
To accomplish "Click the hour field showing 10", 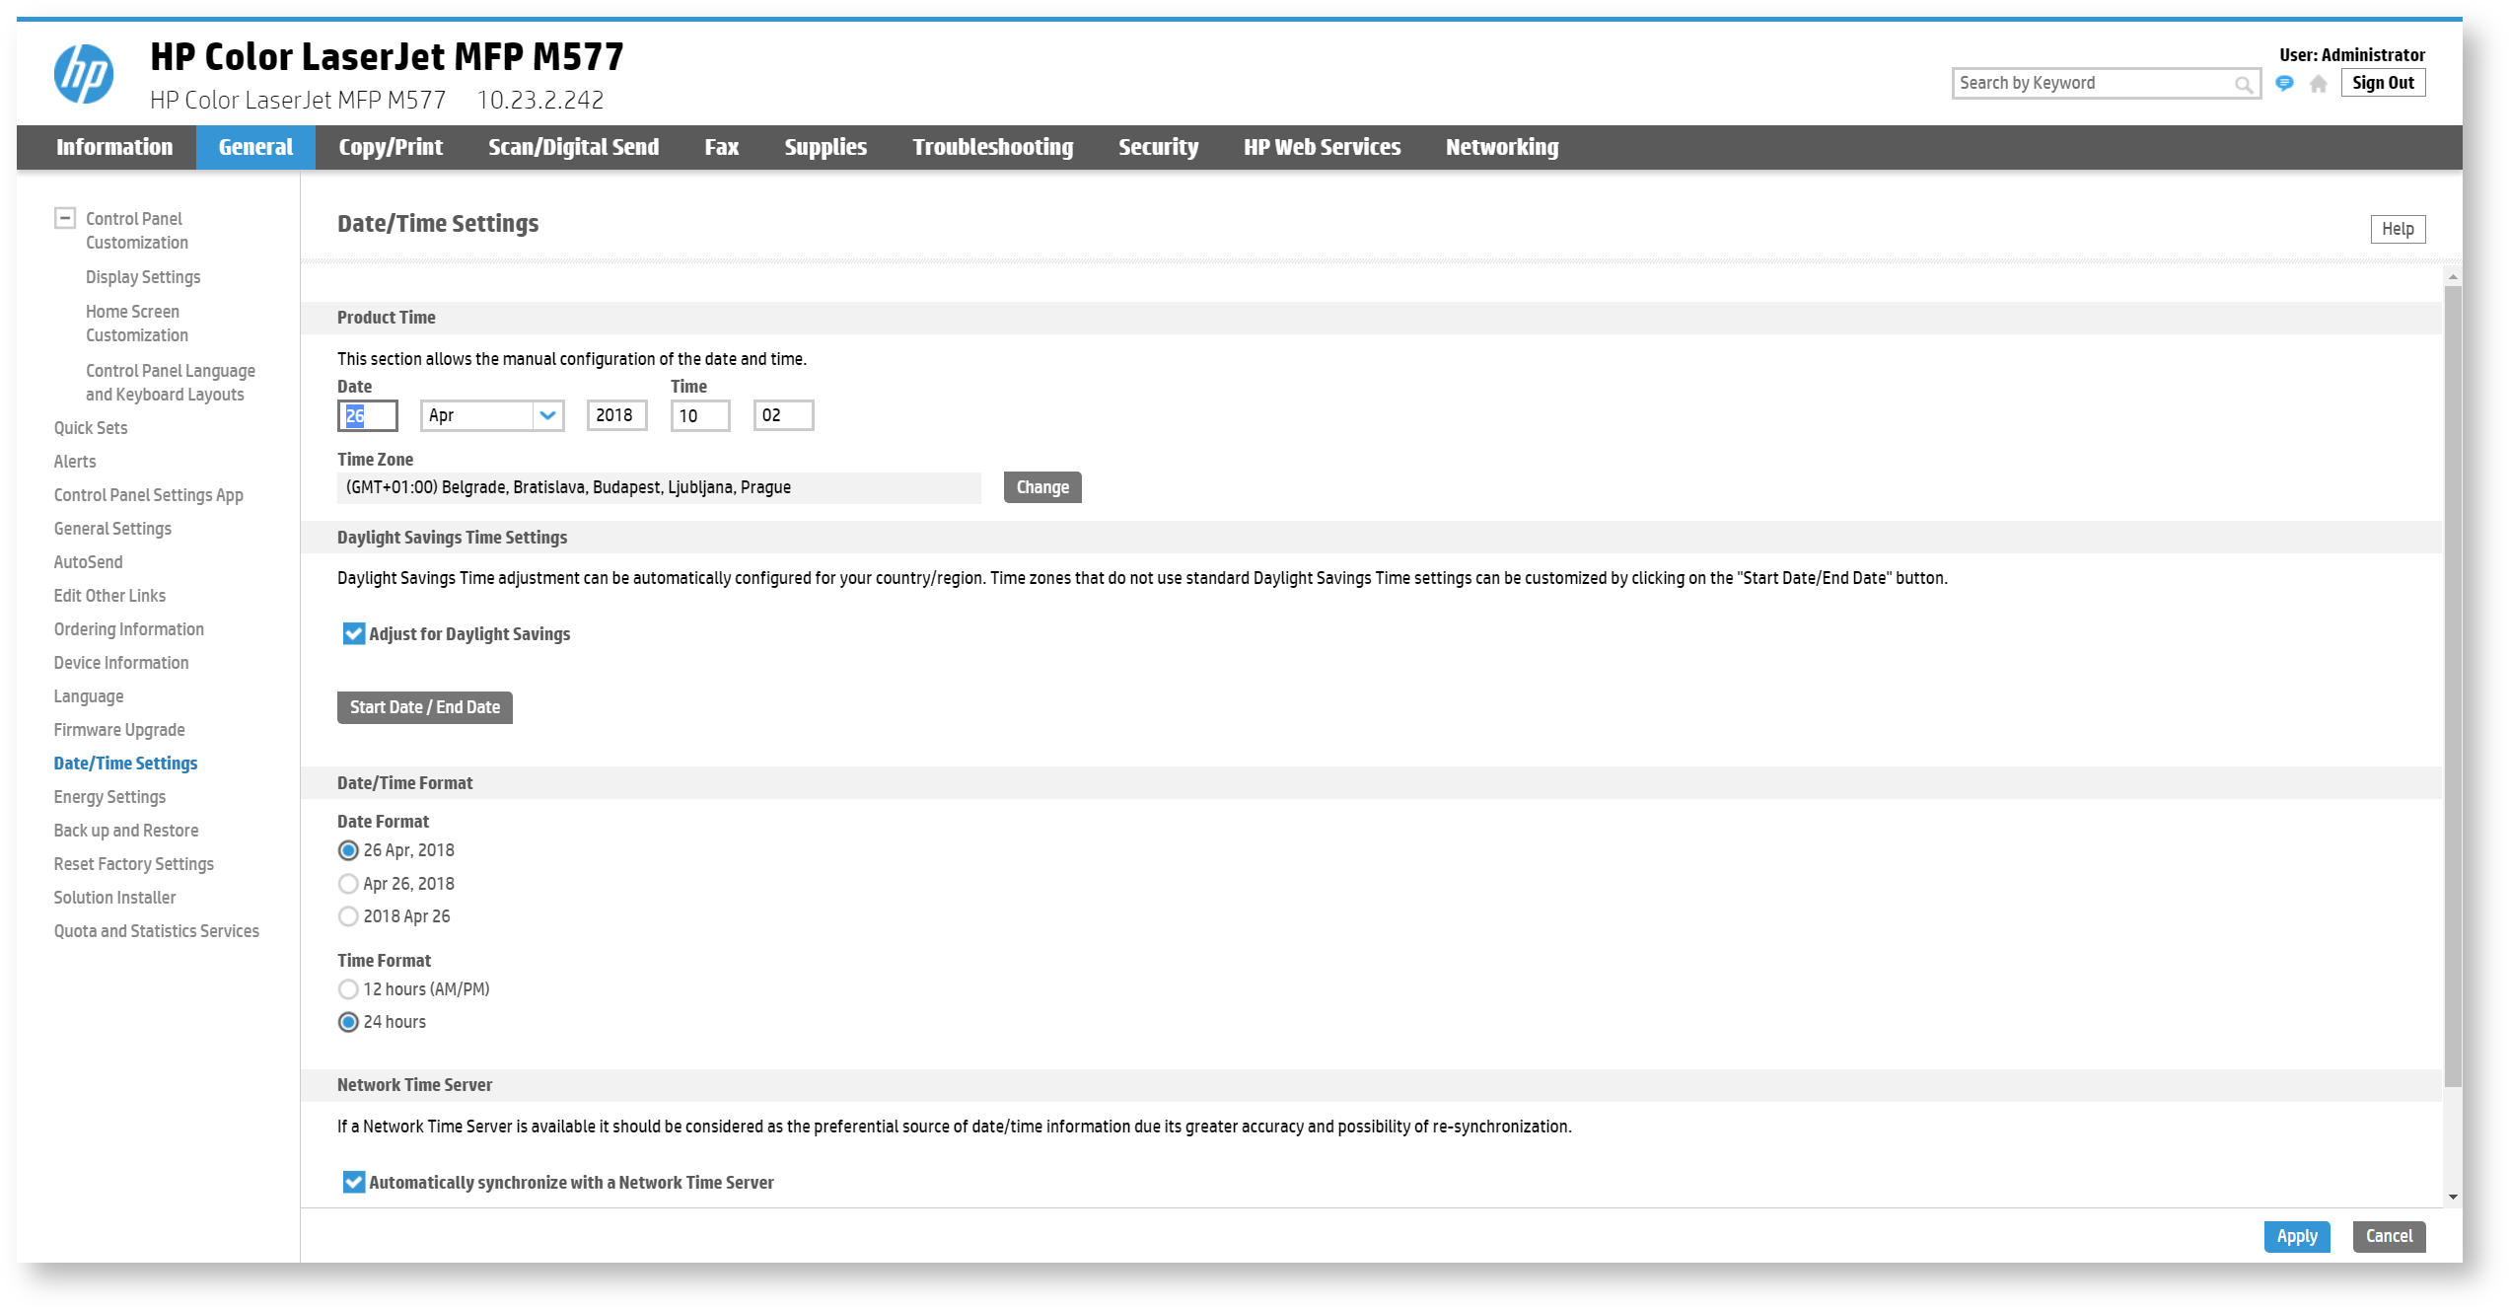I will coord(700,415).
